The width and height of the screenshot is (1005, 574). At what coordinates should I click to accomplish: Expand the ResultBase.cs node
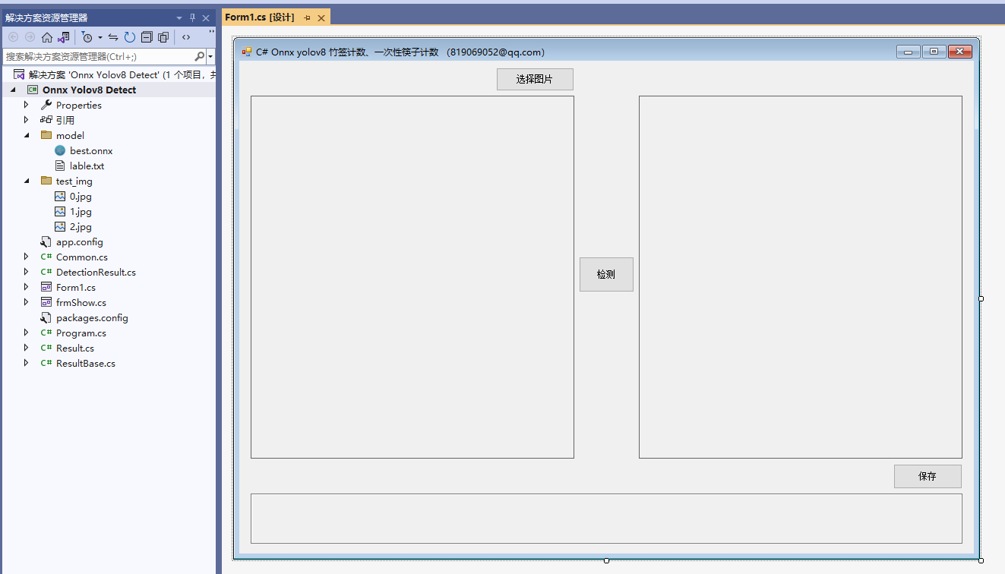click(x=27, y=363)
